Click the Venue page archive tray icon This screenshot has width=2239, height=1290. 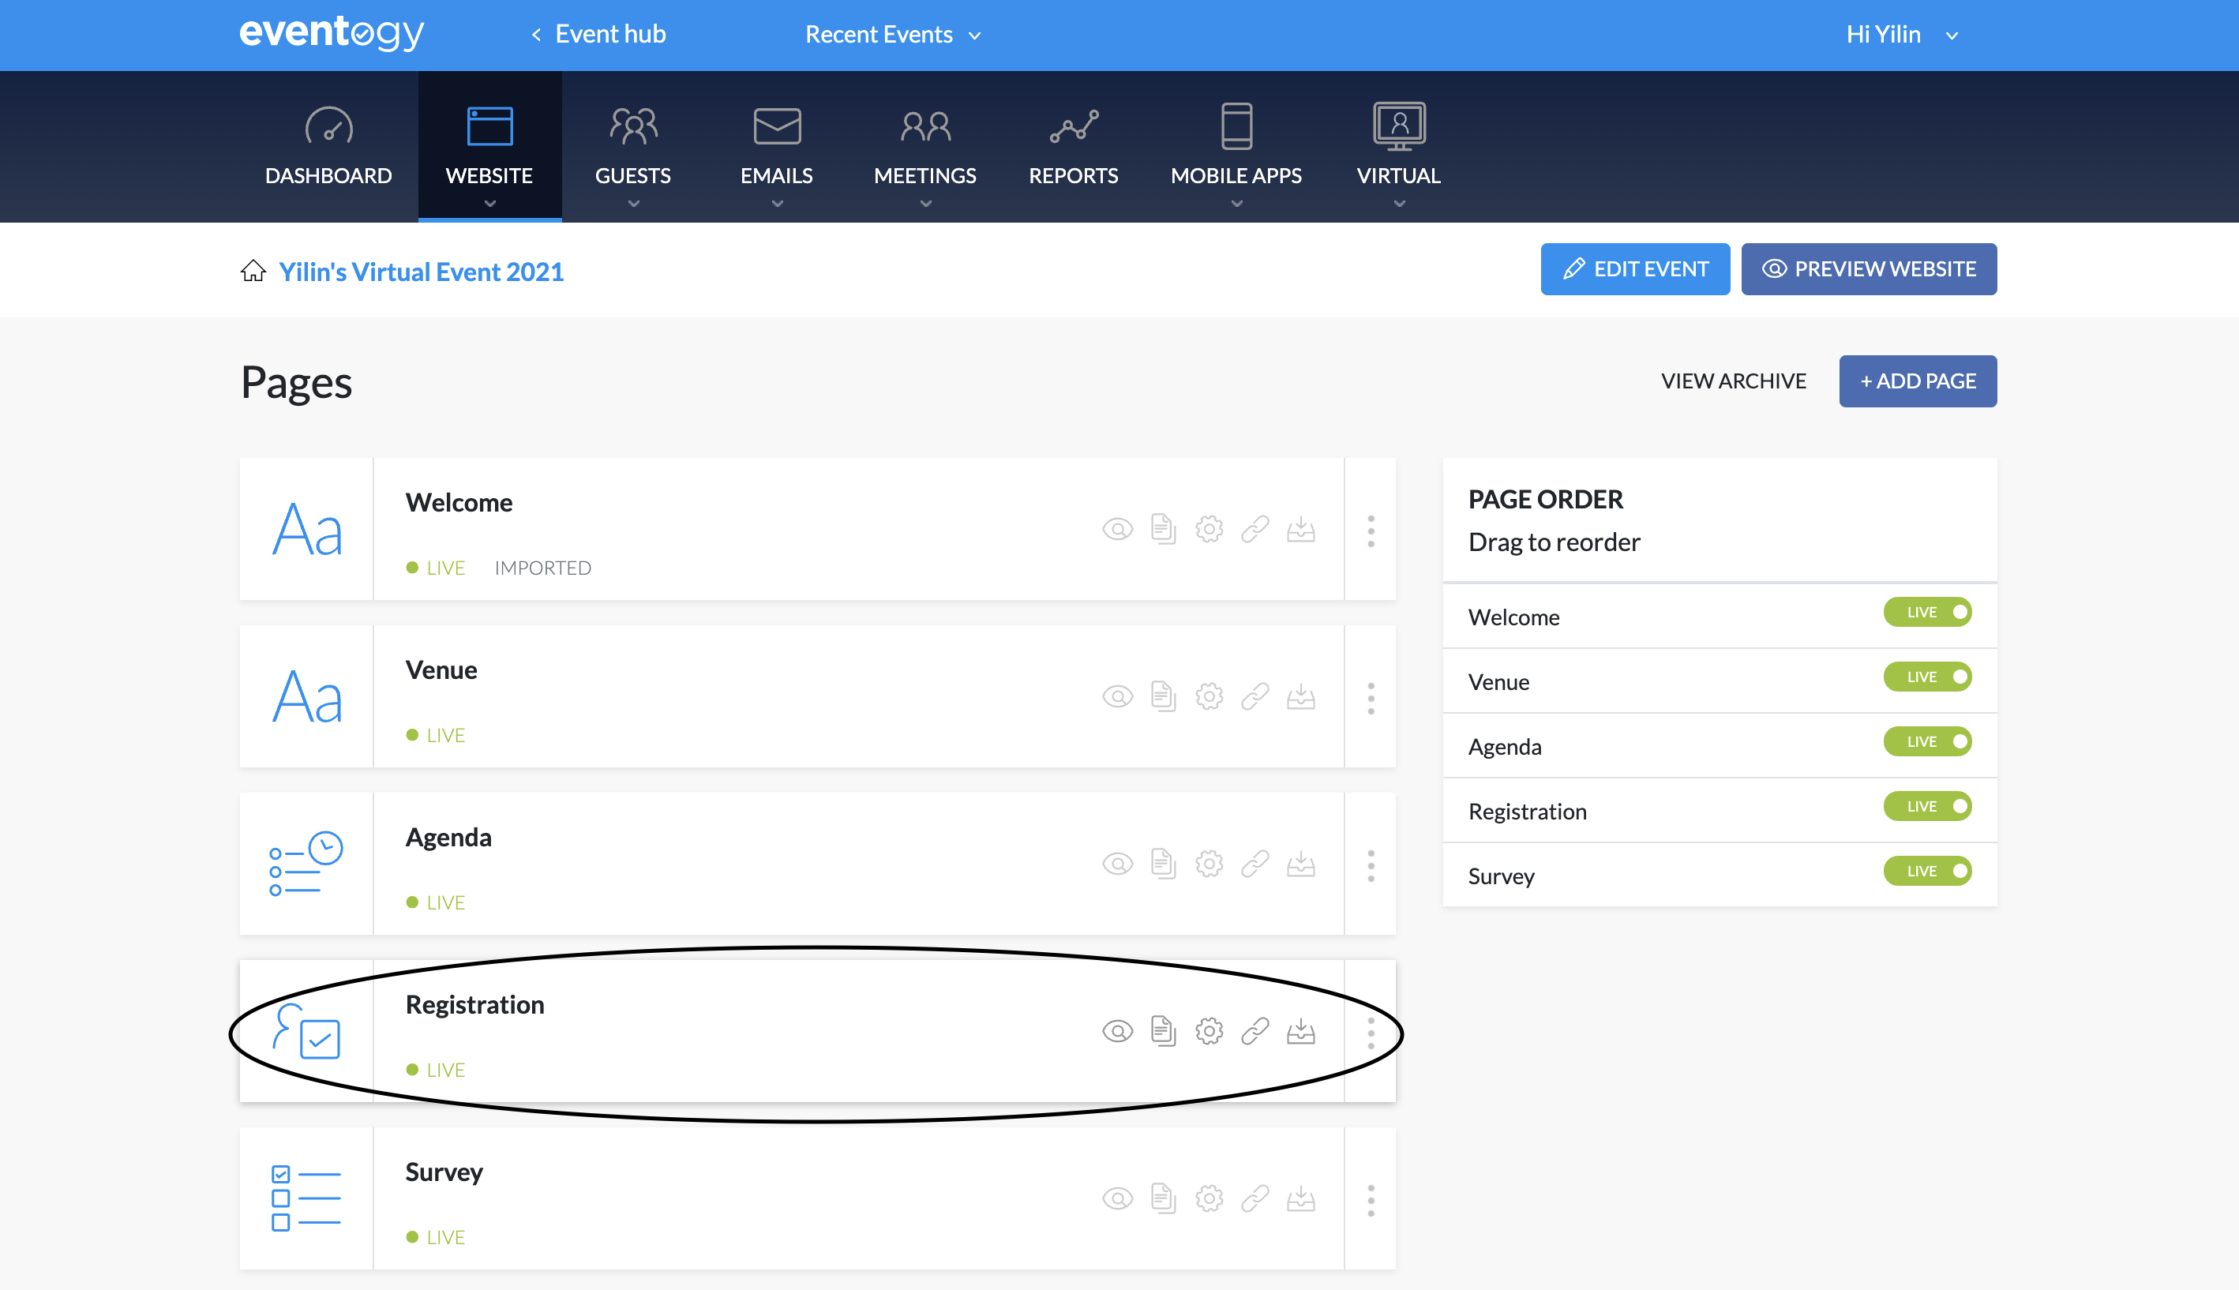coord(1301,697)
